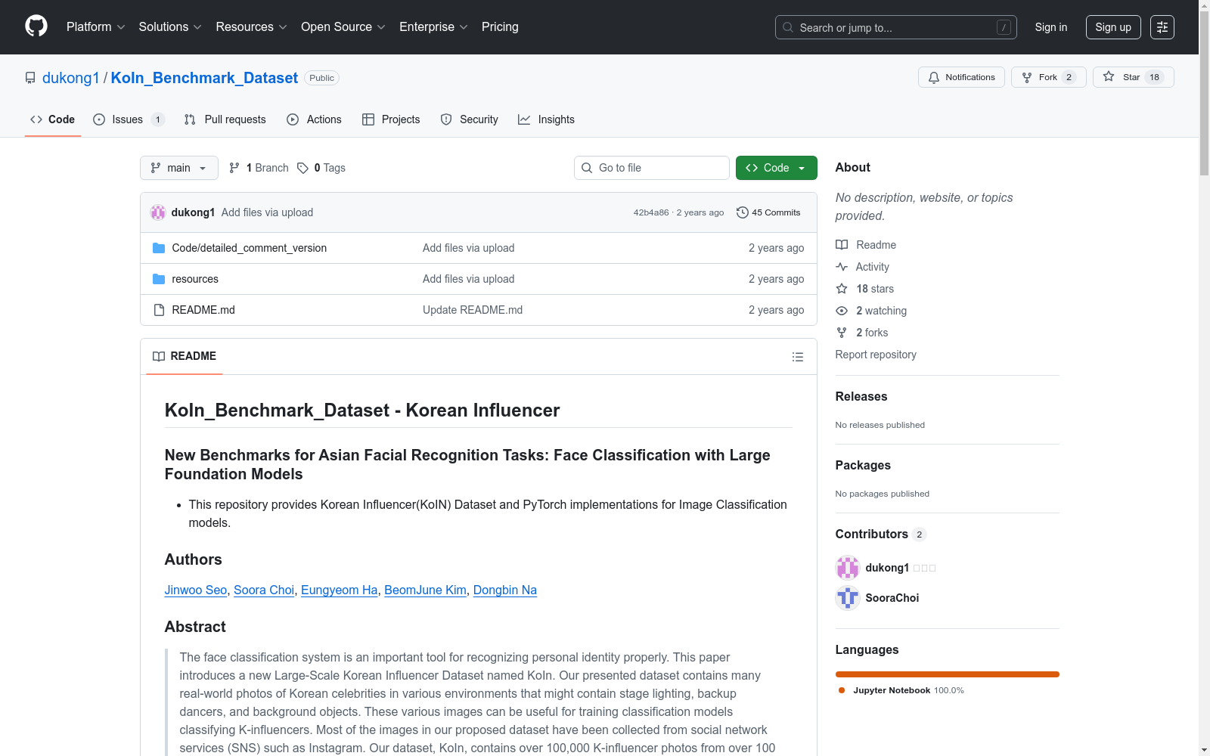Toggle repository Notifications bell

coord(961,77)
